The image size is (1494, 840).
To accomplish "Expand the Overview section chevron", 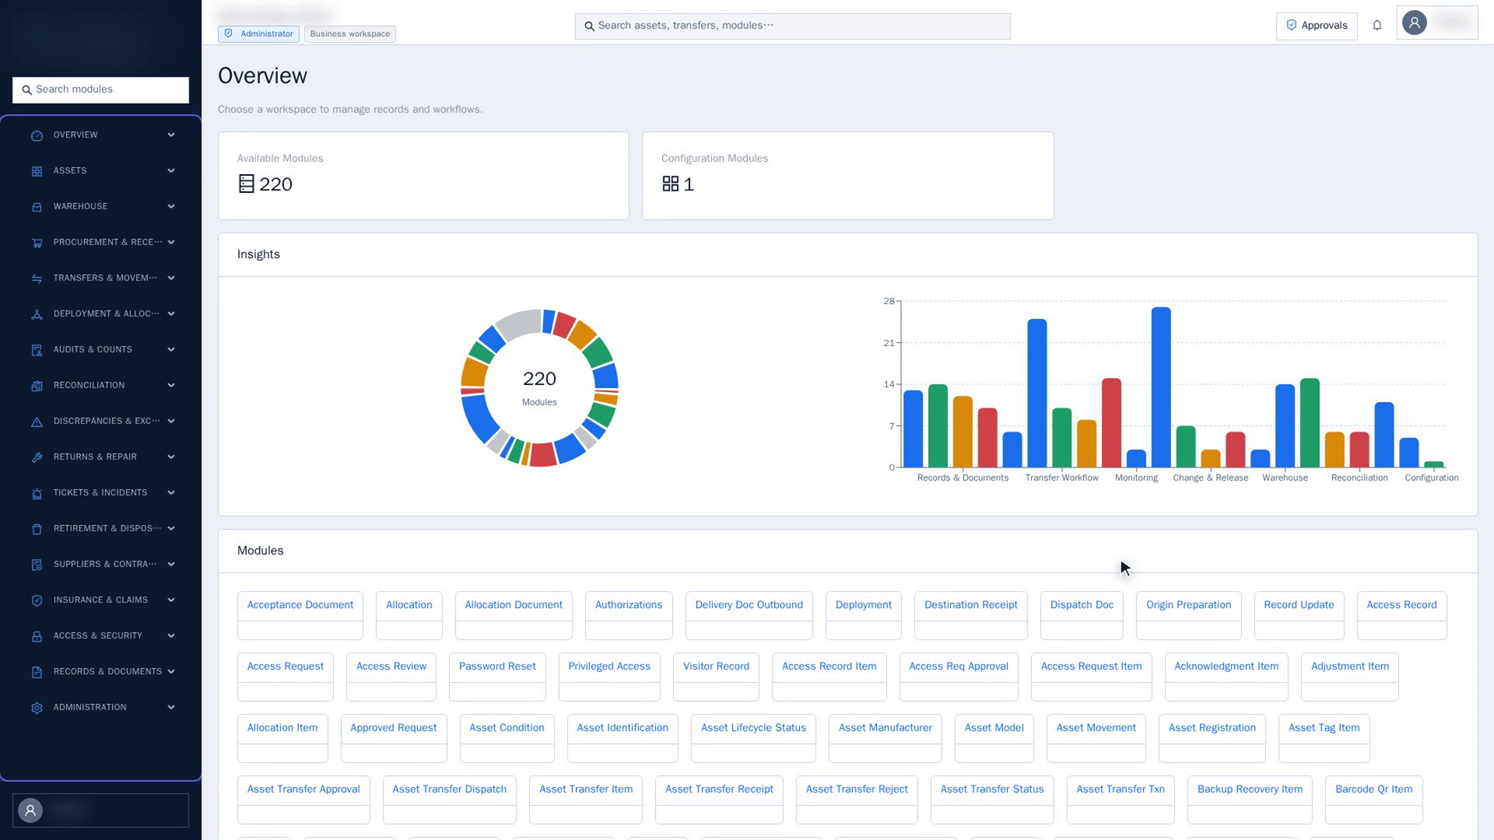I will [171, 135].
